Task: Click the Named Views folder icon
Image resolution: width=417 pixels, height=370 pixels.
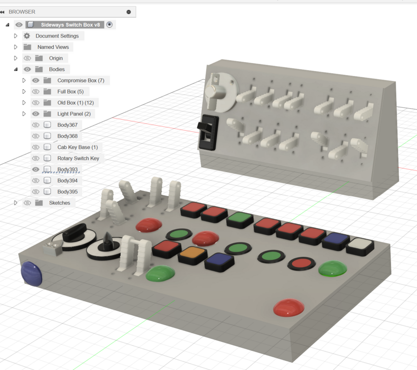Action: [27, 47]
